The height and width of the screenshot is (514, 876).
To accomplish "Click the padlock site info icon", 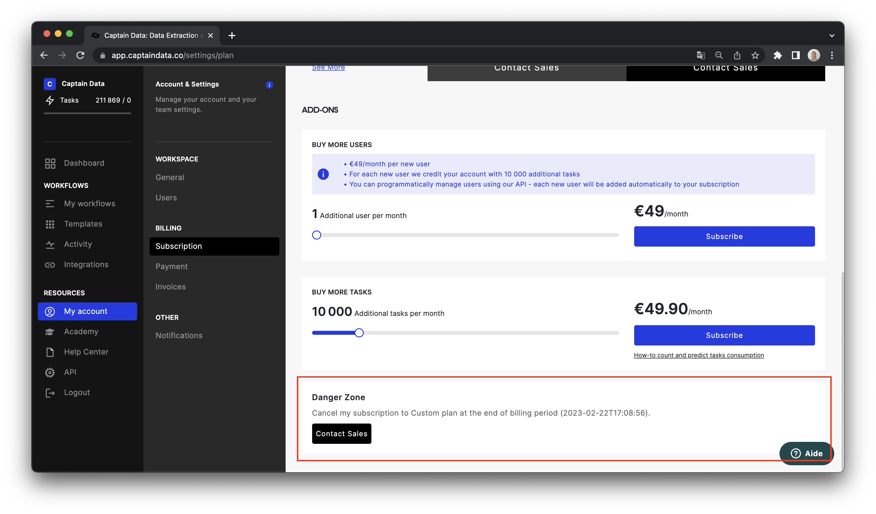I will point(102,55).
